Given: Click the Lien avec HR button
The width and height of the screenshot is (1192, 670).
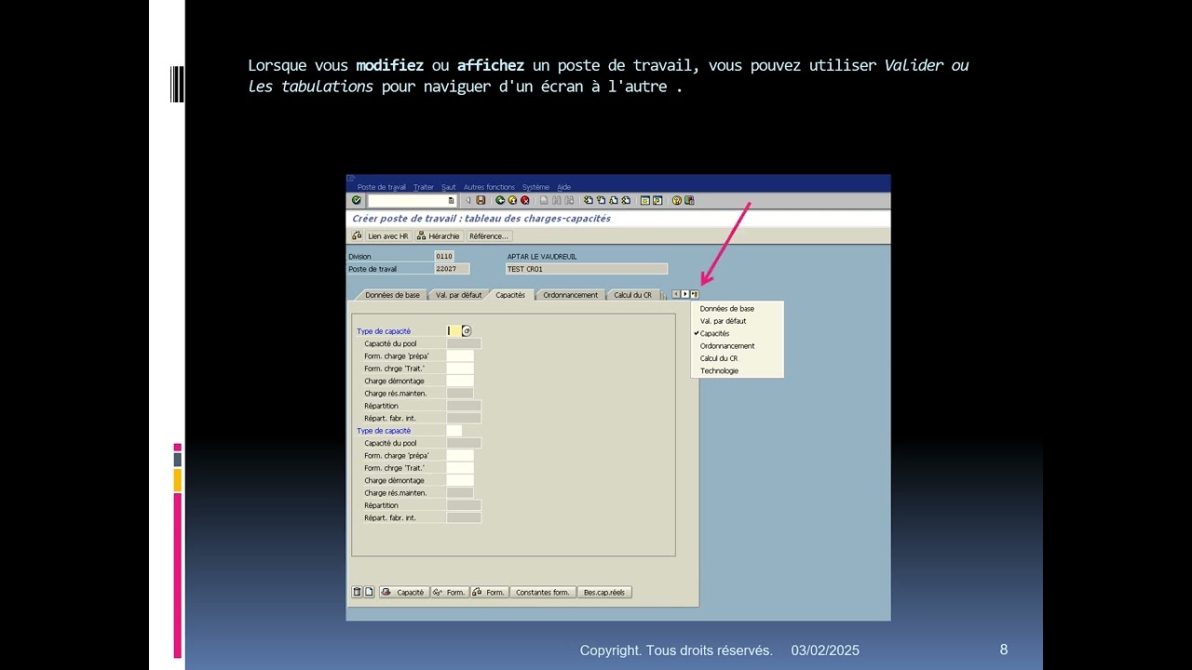Looking at the screenshot, I should coord(388,236).
